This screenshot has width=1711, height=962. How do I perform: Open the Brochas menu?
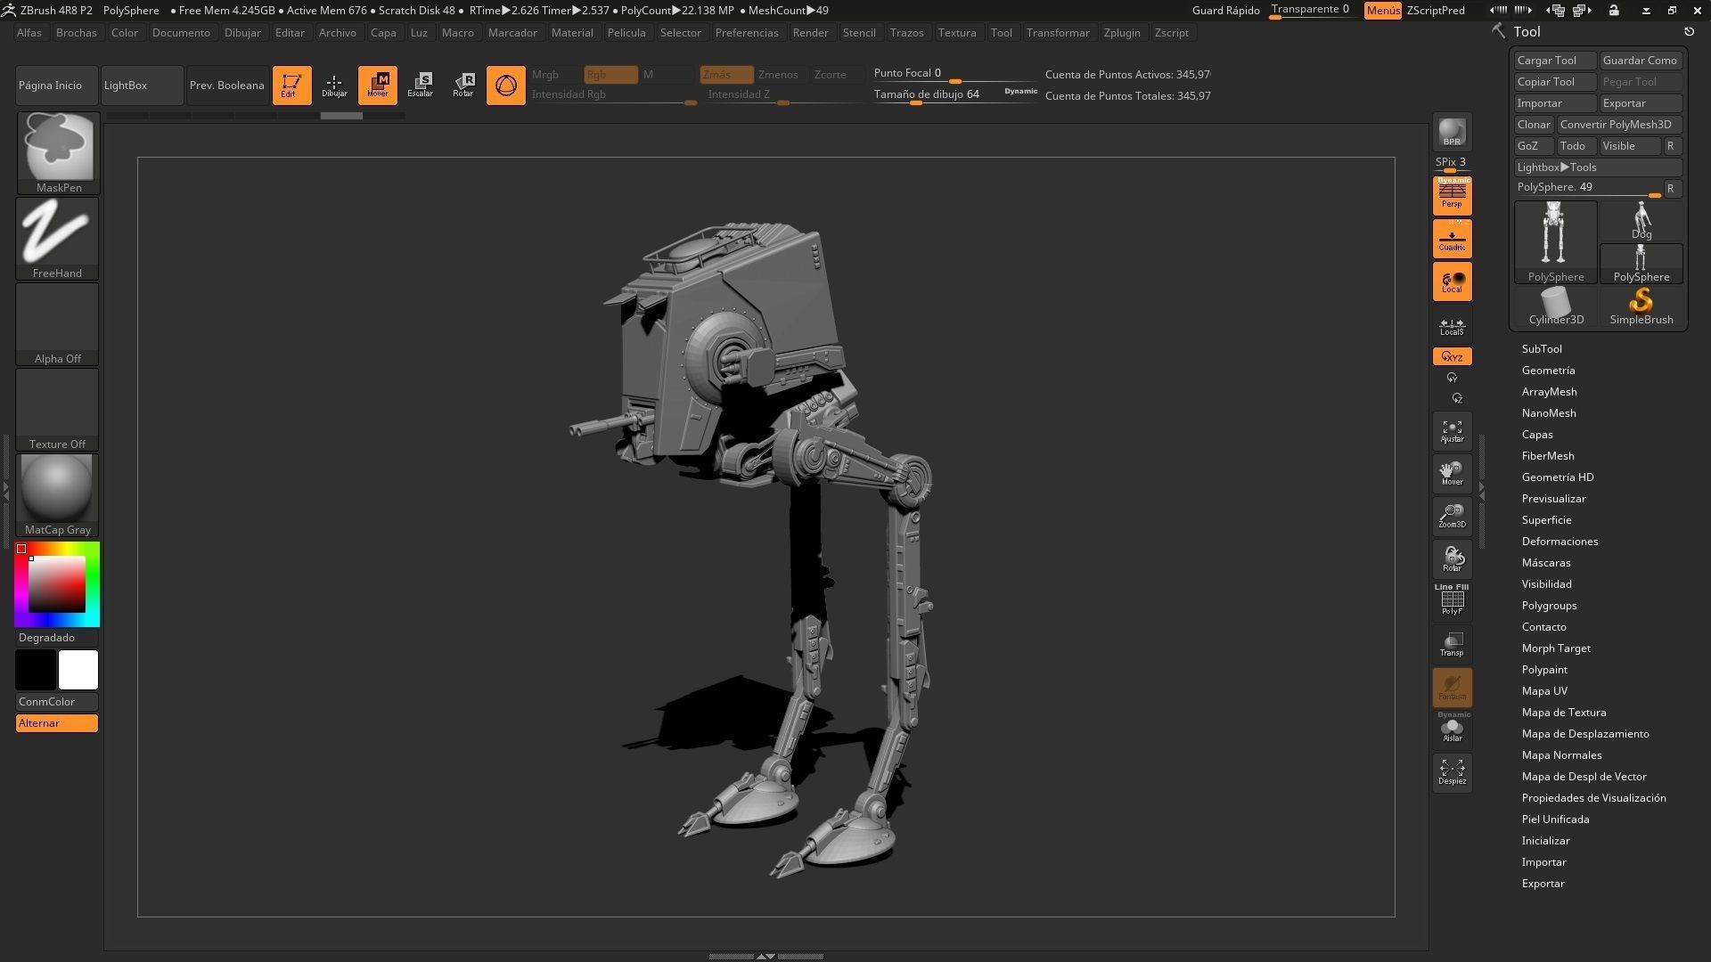click(76, 33)
